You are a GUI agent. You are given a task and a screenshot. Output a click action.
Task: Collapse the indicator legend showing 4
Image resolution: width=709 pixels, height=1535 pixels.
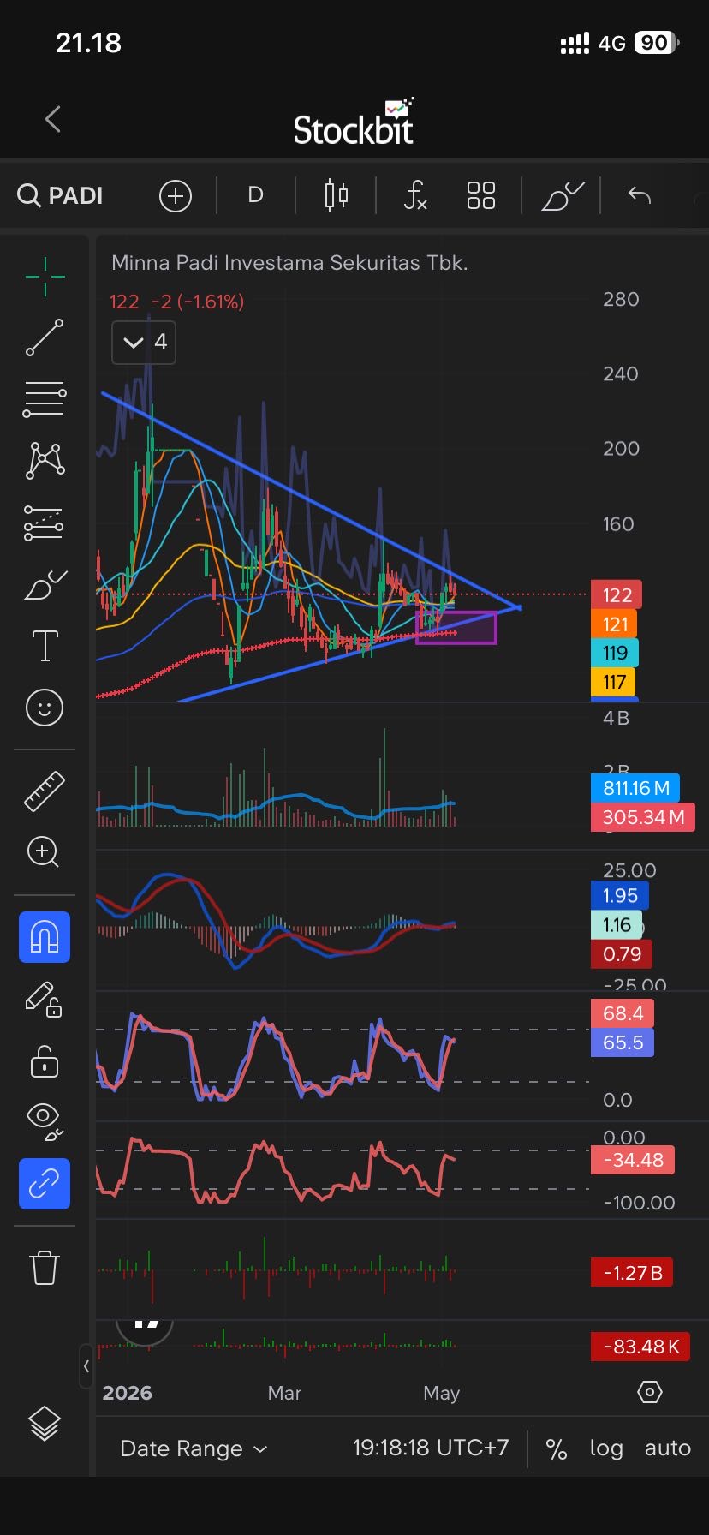pyautogui.click(x=144, y=343)
